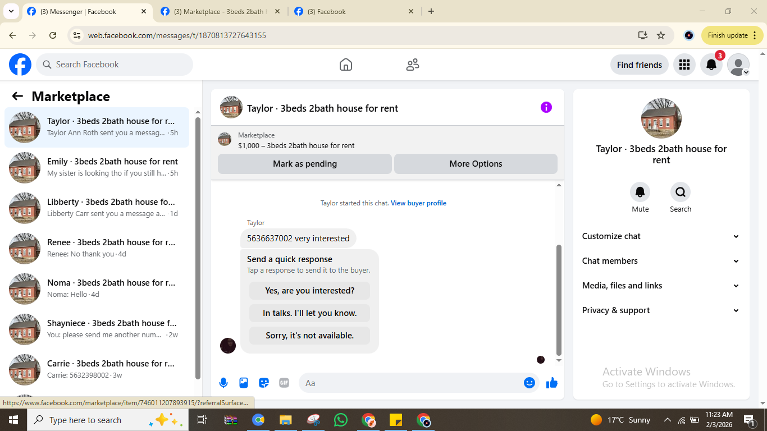Viewport: 767px width, 431px height.
Task: Send a thumbs-up like
Action: coord(552,383)
